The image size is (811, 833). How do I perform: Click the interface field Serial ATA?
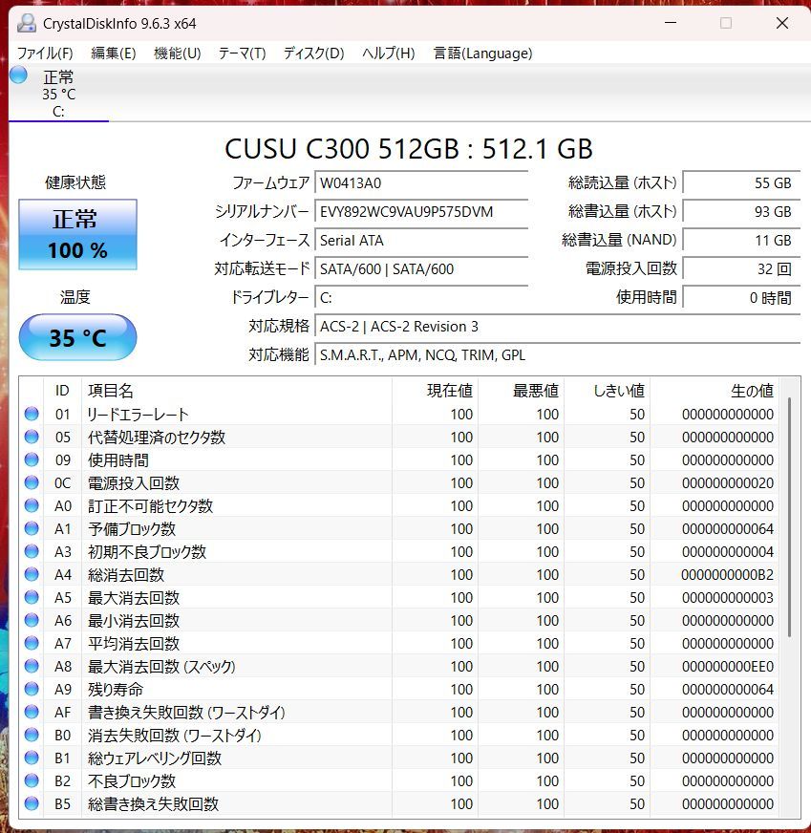[x=421, y=241]
